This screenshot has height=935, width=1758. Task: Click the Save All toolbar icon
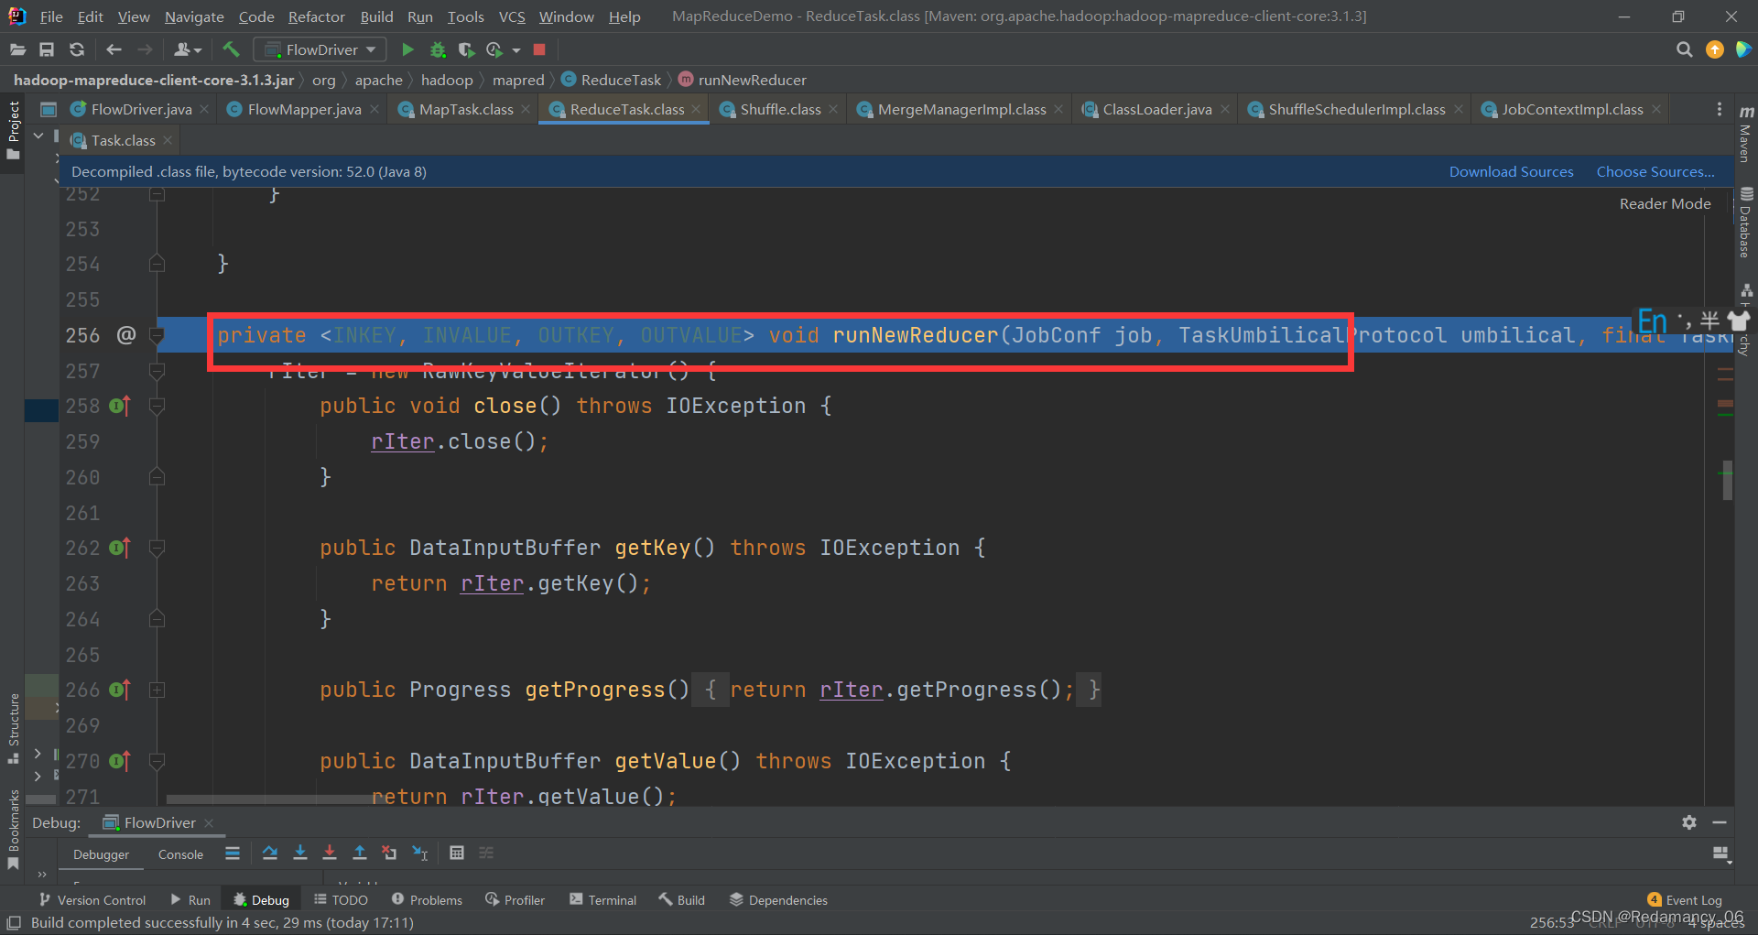pyautogui.click(x=47, y=49)
